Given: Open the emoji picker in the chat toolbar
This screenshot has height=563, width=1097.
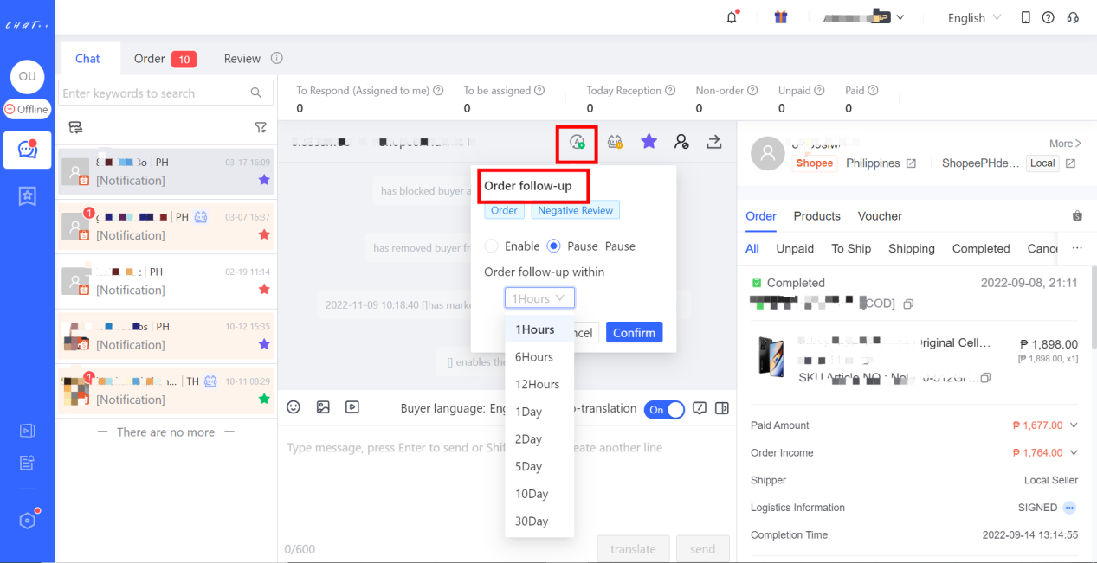Looking at the screenshot, I should (293, 407).
